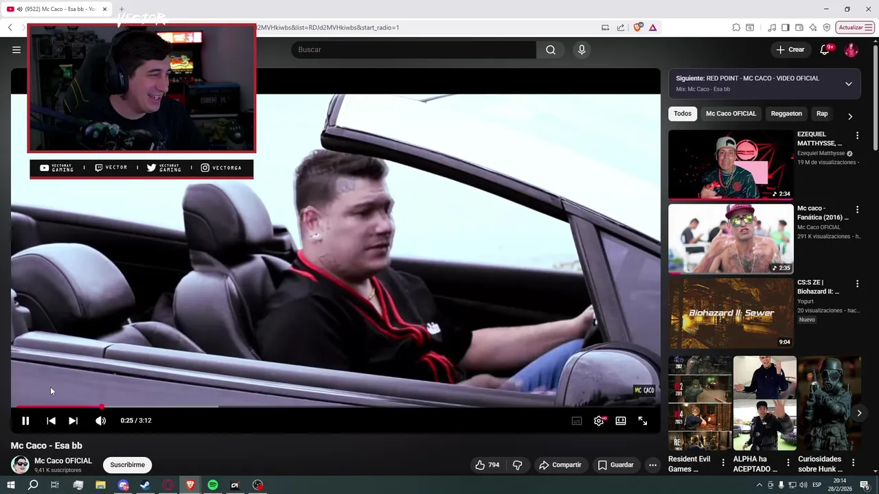Screen dimensions: 879x494
Task: Open the player settings gear
Action: point(599,421)
